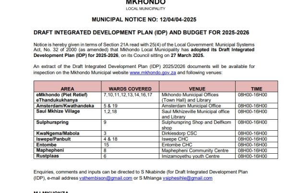The height and width of the screenshot is (193, 288).
Task: Click the vsthembison@gmail.com email link
Action: pos(106,178)
